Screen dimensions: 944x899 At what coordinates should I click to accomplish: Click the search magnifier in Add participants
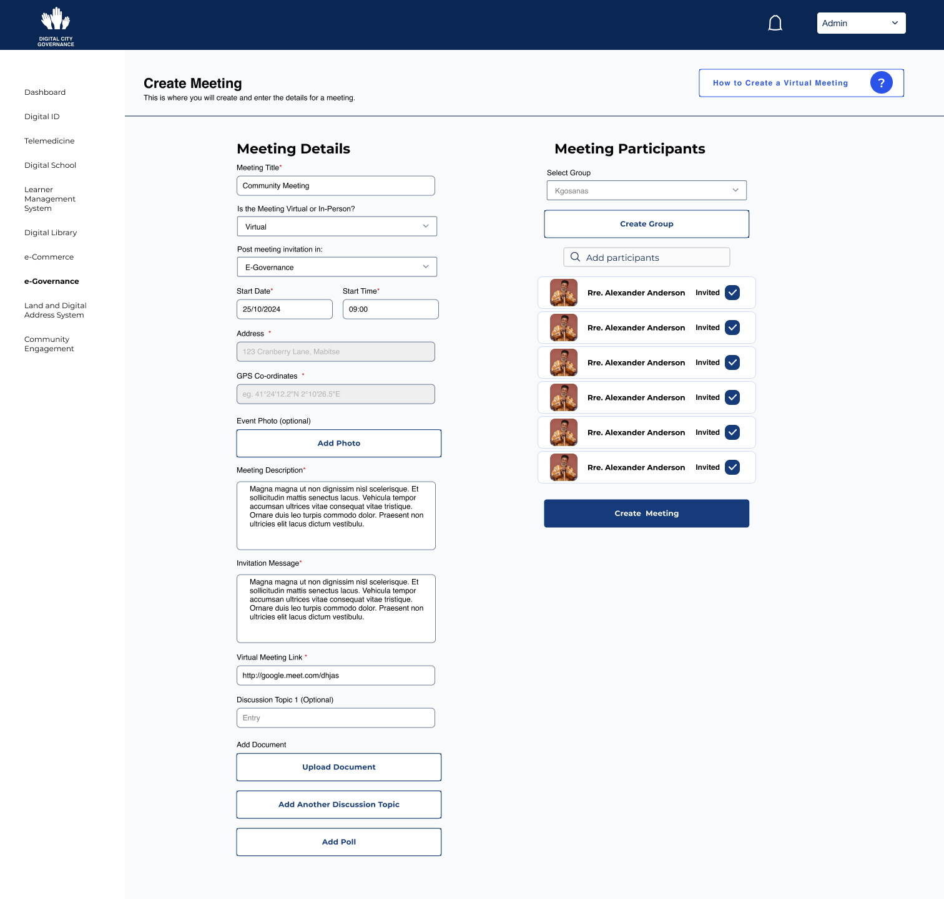coord(575,257)
